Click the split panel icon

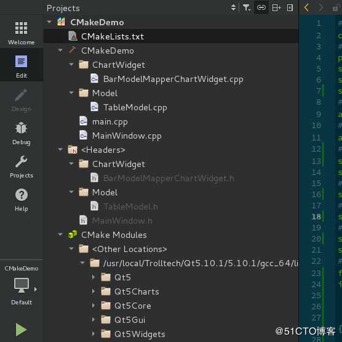(276, 8)
